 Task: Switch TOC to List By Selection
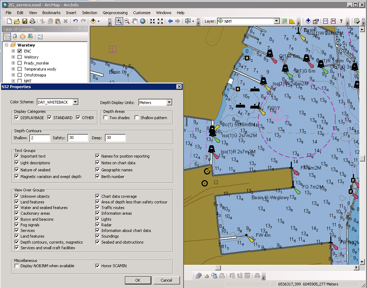click(x=30, y=37)
